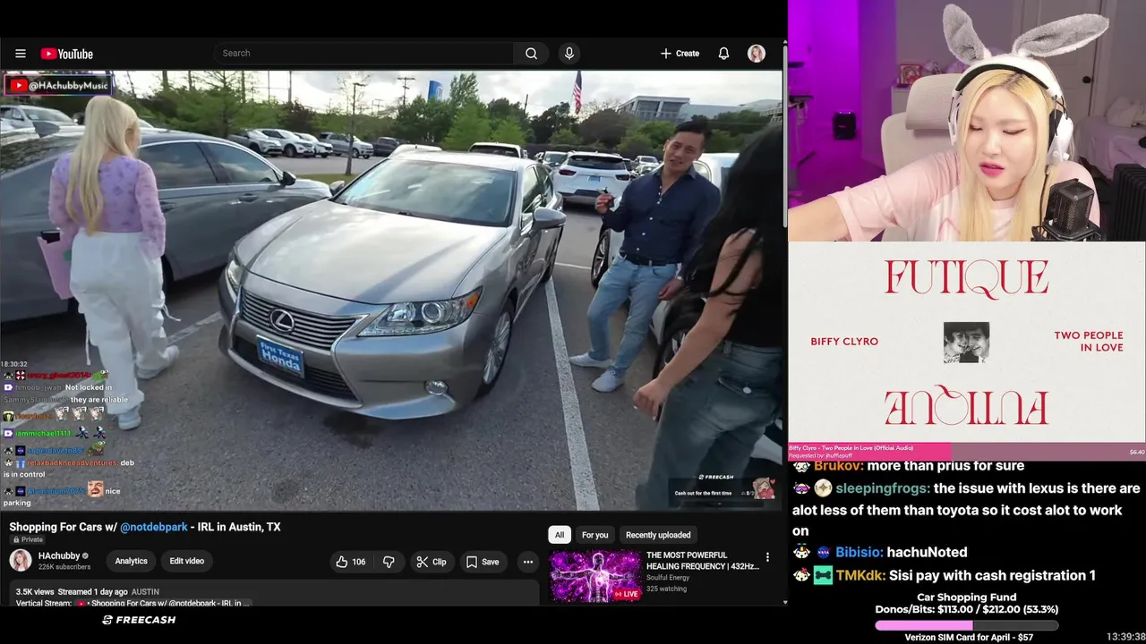
Task: Click the magnifier search button
Action: [x=532, y=54]
